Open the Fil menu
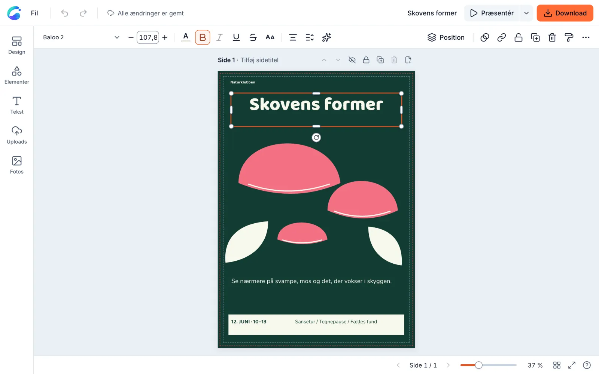The image size is (599, 374). [34, 13]
